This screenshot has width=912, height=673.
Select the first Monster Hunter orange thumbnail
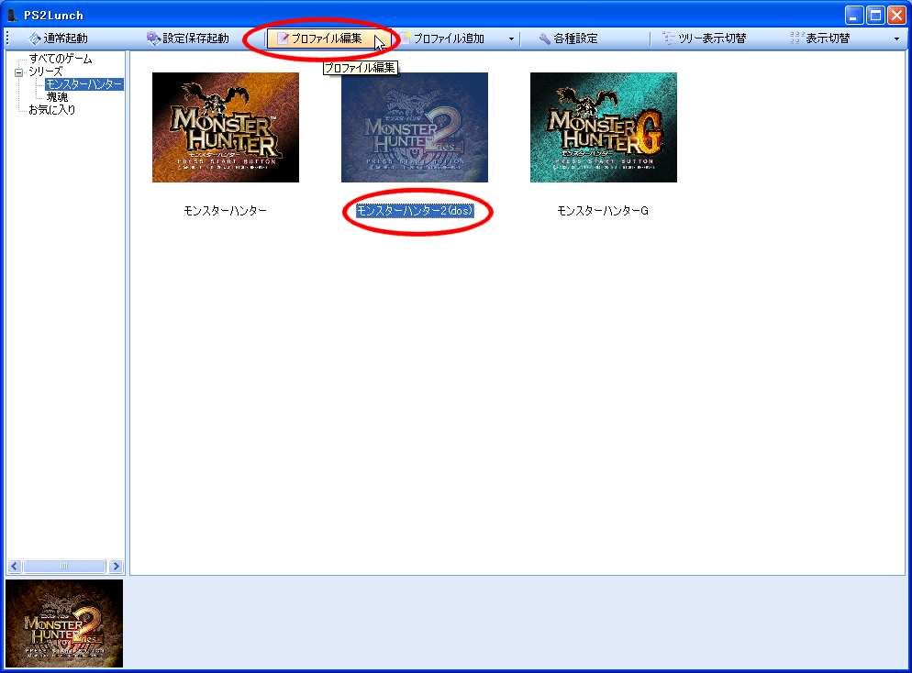point(226,127)
